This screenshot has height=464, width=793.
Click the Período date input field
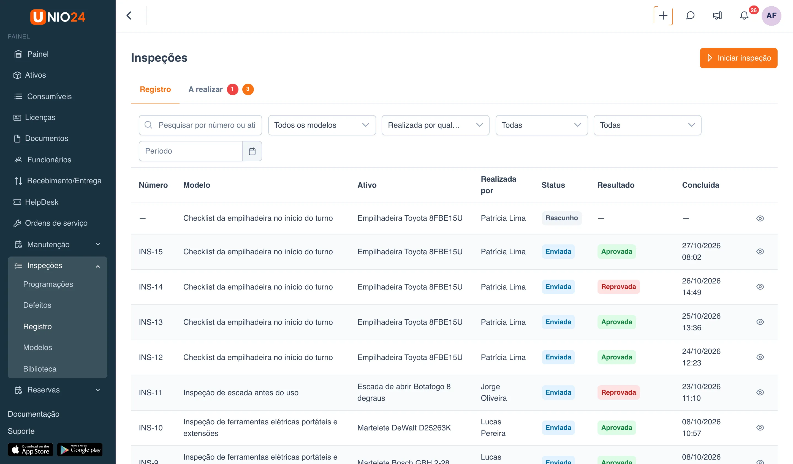(x=191, y=151)
